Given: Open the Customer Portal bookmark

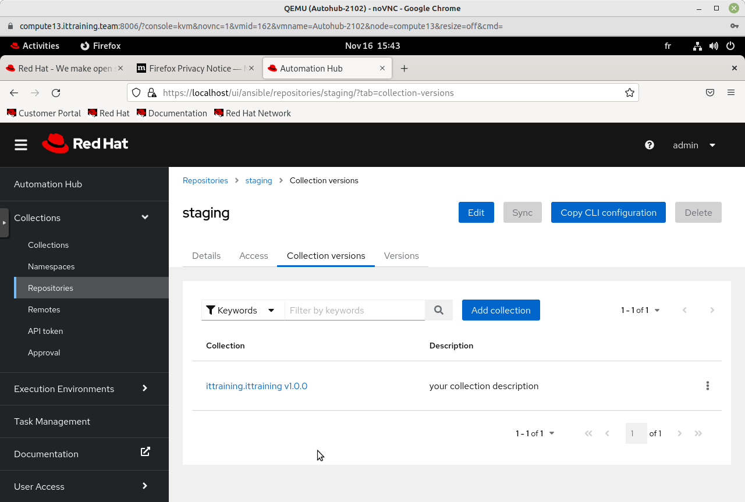Looking at the screenshot, I should coord(44,113).
